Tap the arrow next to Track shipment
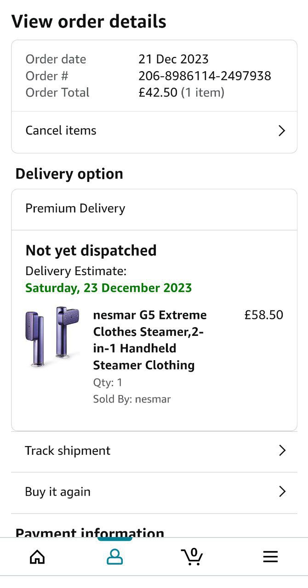The width and height of the screenshot is (308, 588). [x=282, y=451]
